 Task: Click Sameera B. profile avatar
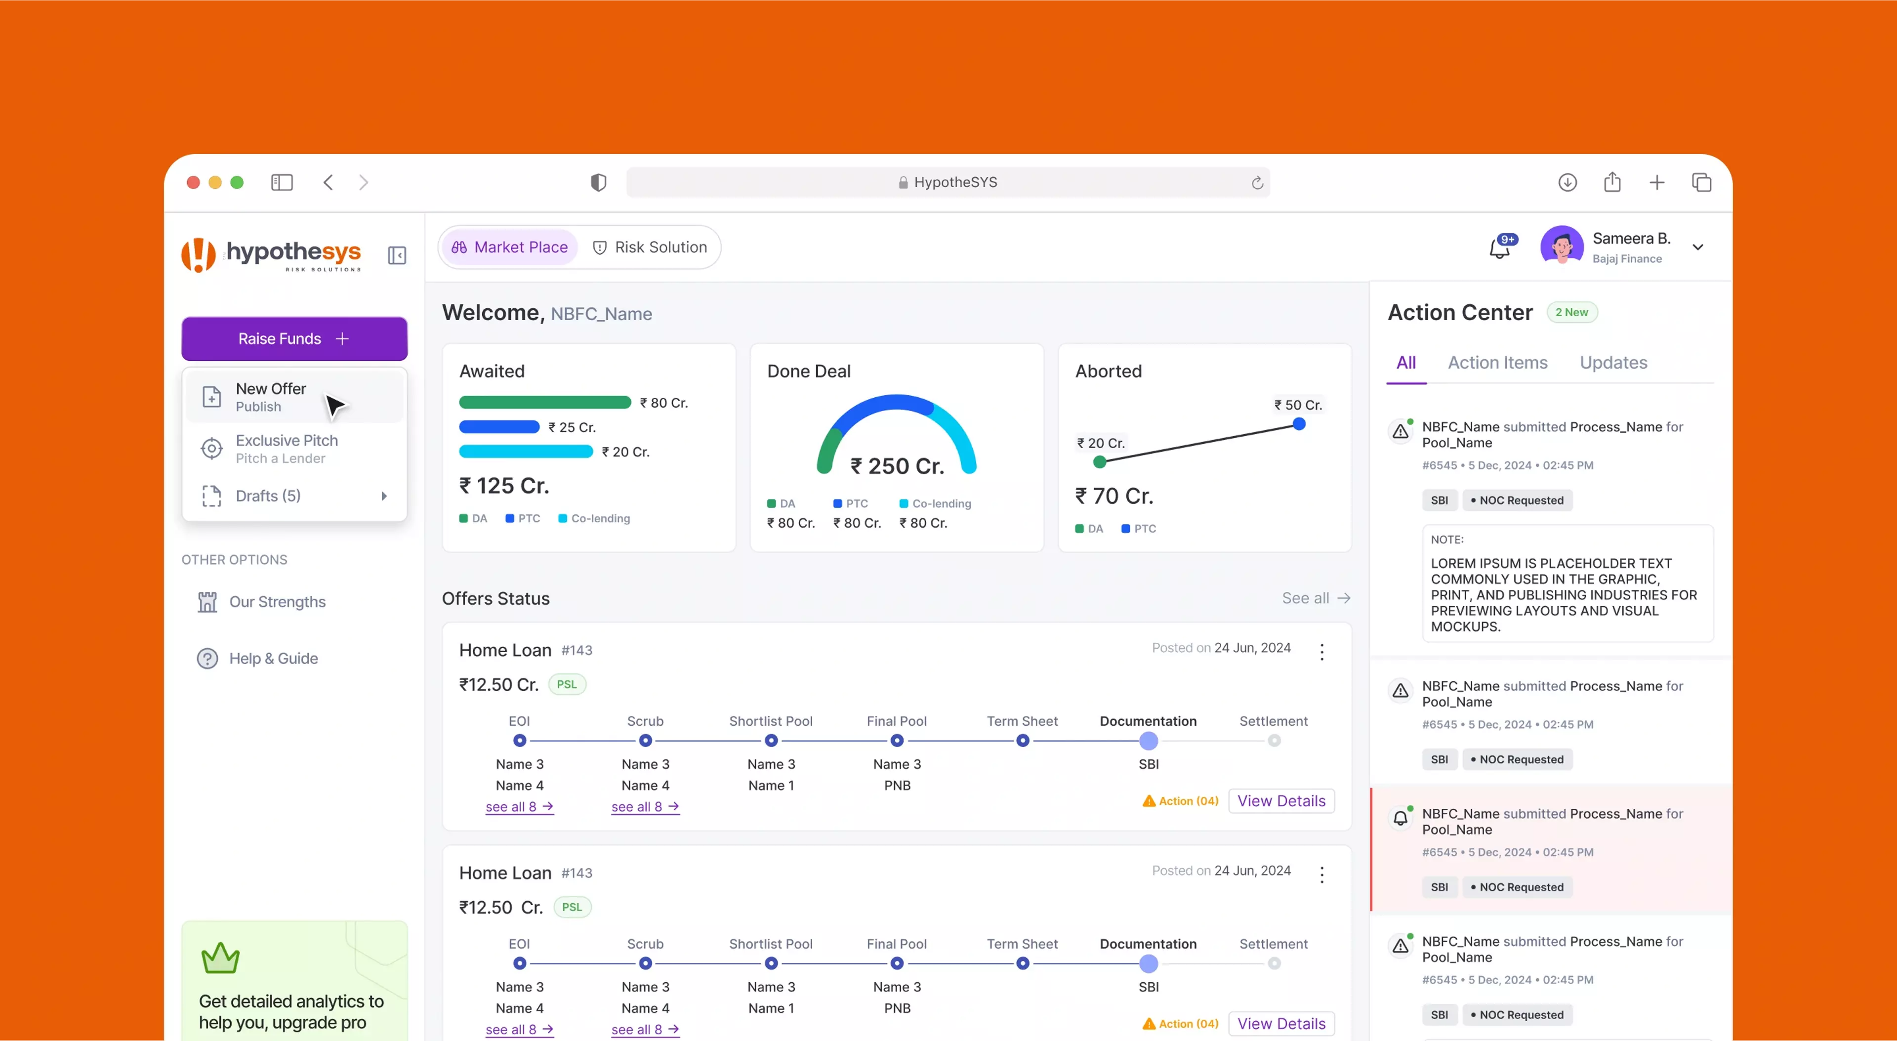[x=1561, y=247]
